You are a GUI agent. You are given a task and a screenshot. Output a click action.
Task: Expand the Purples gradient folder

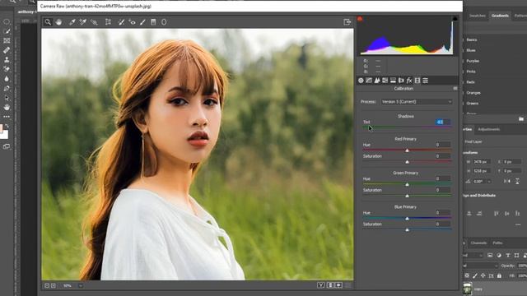point(472,61)
